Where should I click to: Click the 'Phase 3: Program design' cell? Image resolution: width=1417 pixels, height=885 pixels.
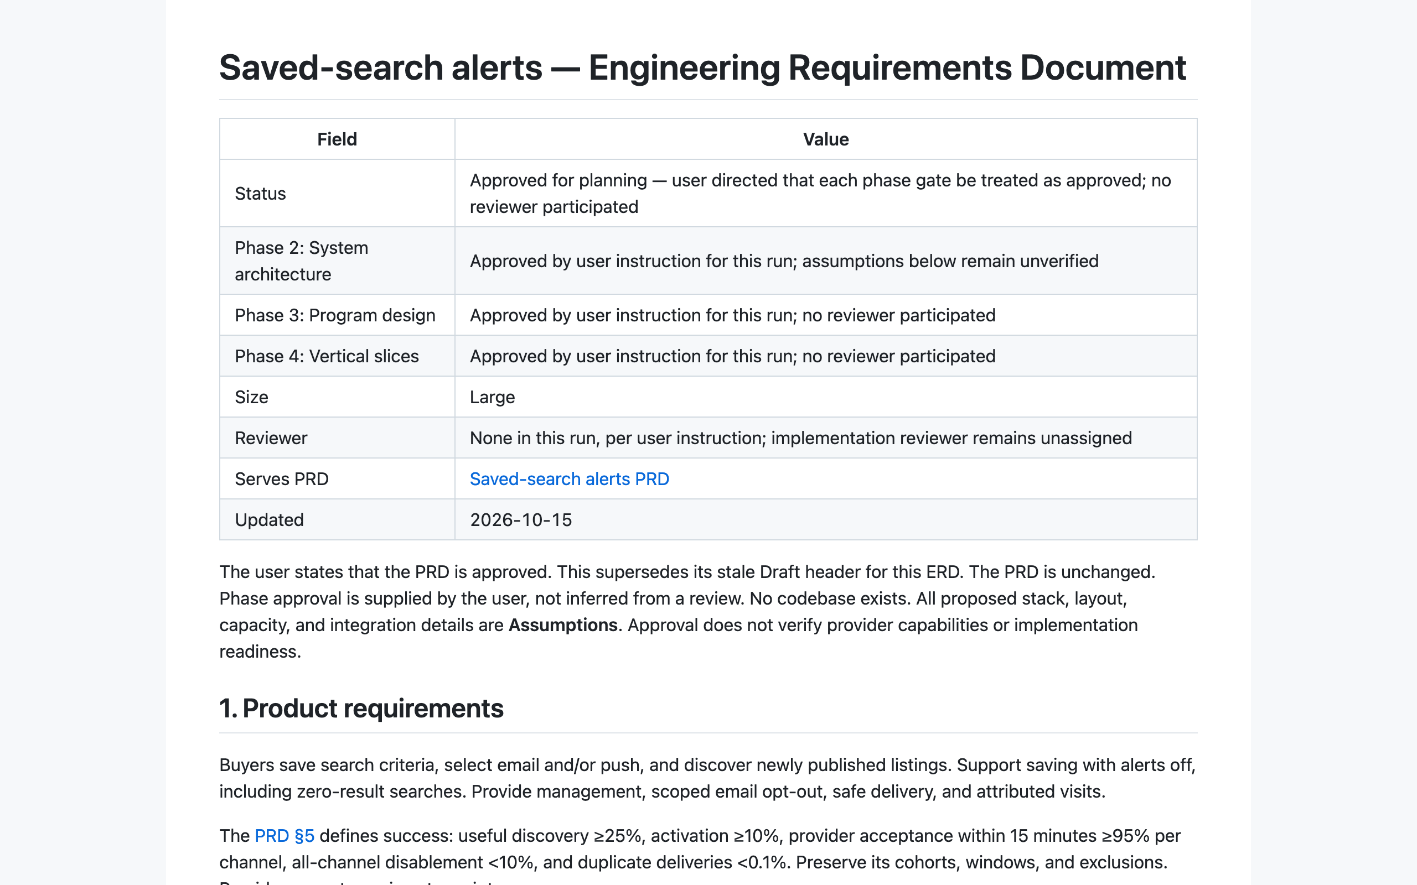pyautogui.click(x=337, y=315)
